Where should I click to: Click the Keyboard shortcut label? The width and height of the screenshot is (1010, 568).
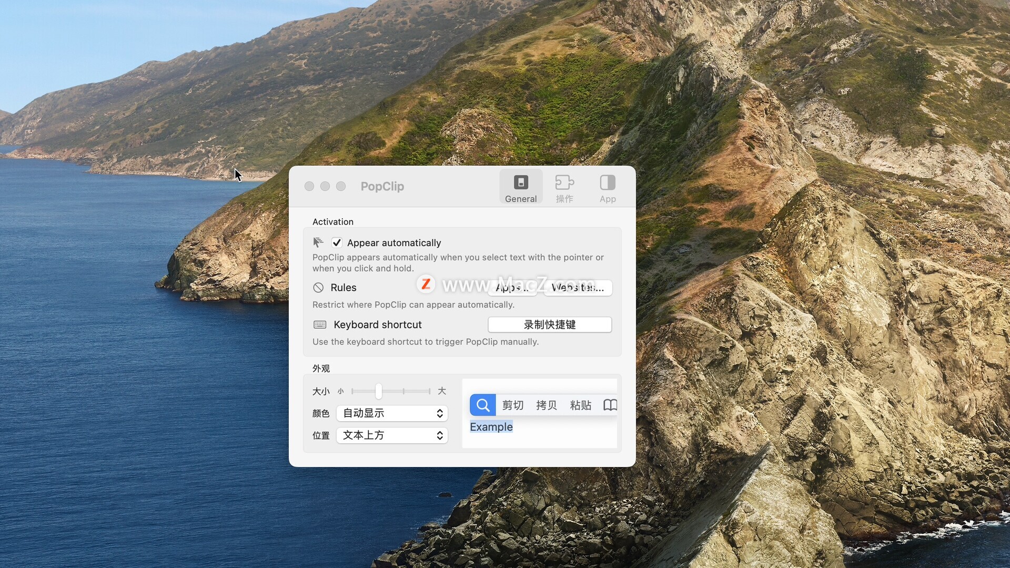[378, 324]
